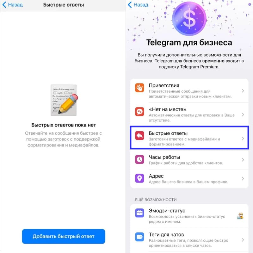The width and height of the screenshot is (253, 253).
Task: Tap Назад on the Telegram business screen
Action: [x=138, y=5]
